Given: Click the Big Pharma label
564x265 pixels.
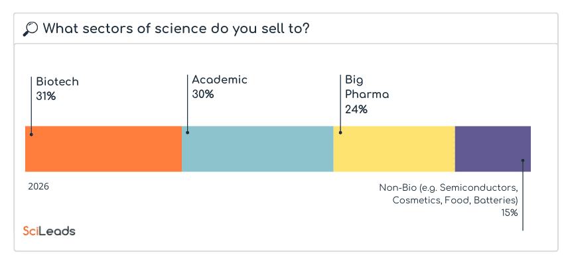Looking at the screenshot, I should point(366,87).
